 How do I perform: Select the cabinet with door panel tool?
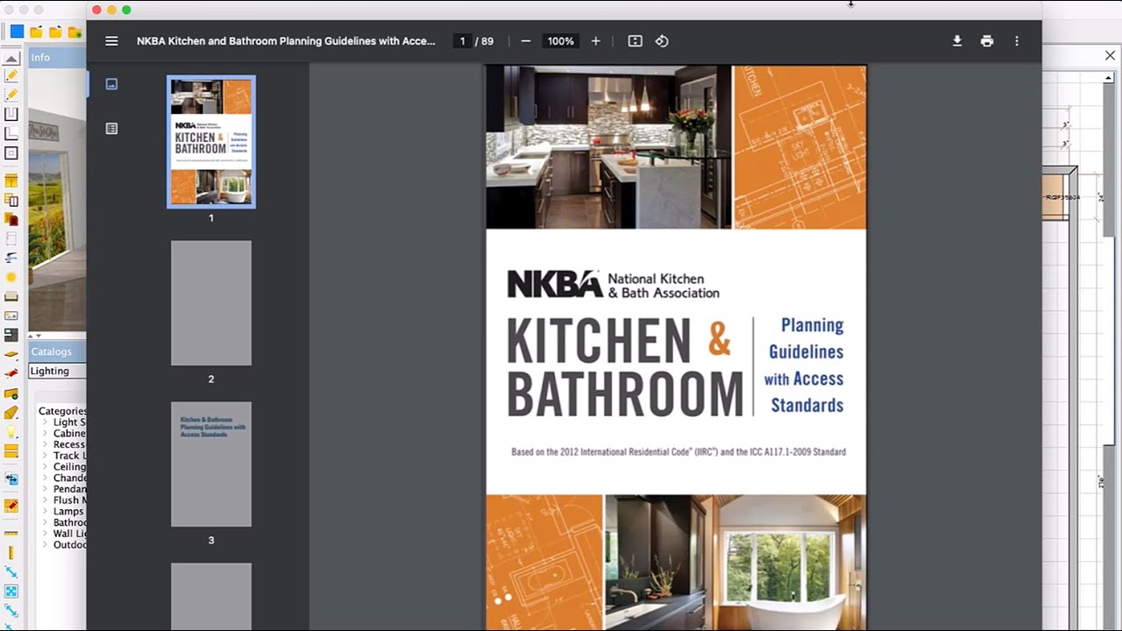tap(11, 201)
